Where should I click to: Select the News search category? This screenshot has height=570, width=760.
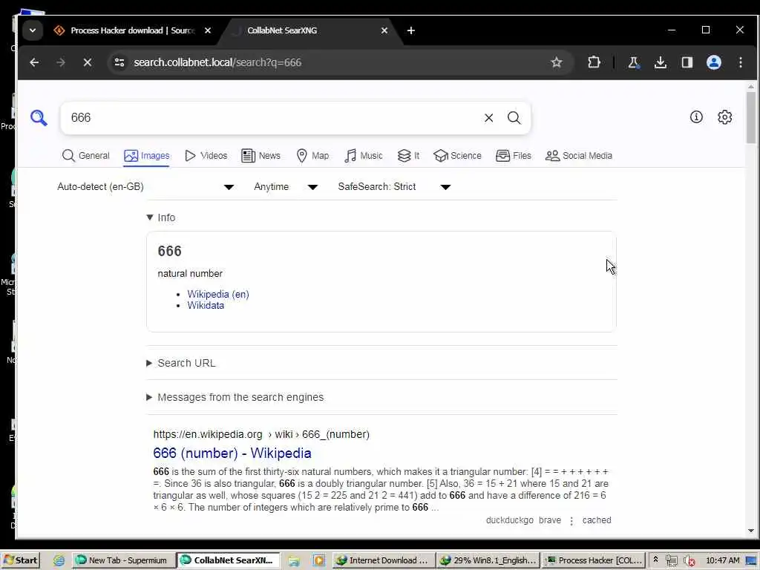pos(261,156)
